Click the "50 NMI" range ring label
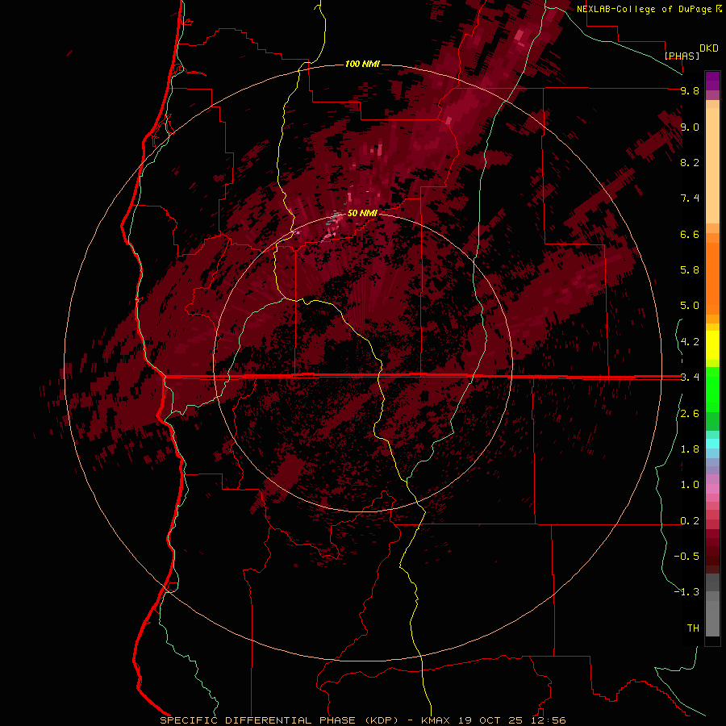 [x=362, y=213]
